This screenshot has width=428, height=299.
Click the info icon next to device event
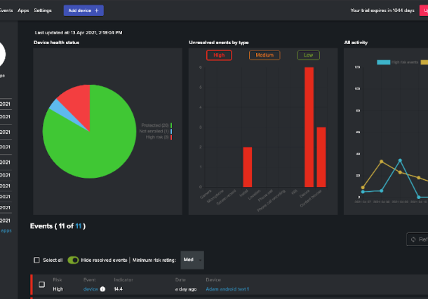[x=102, y=288]
